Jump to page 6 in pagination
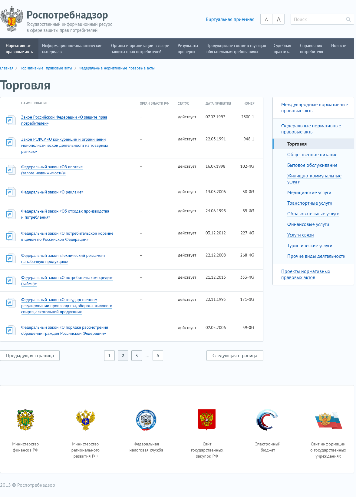The width and height of the screenshot is (356, 497). (x=158, y=356)
